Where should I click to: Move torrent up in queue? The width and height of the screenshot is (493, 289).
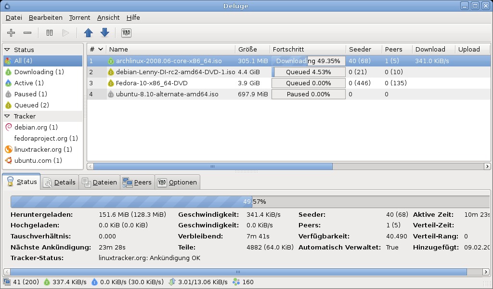[x=89, y=33]
